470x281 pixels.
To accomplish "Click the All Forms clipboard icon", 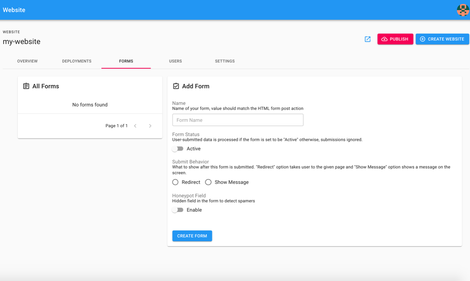I will (26, 86).
